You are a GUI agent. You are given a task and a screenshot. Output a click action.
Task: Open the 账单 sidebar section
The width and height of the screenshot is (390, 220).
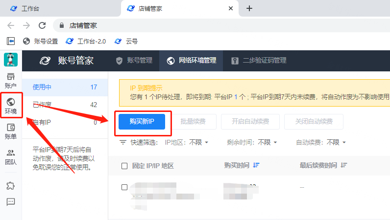point(11,132)
